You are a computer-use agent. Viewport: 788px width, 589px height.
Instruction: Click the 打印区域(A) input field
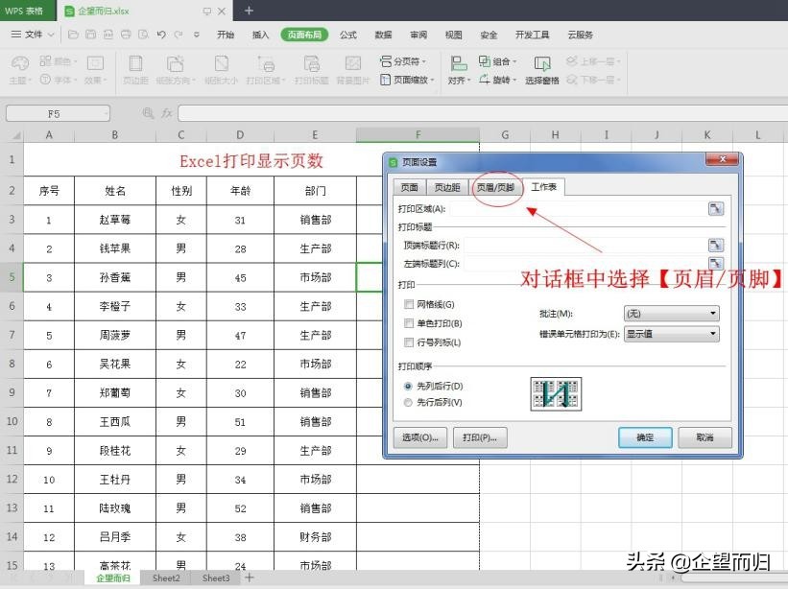578,208
